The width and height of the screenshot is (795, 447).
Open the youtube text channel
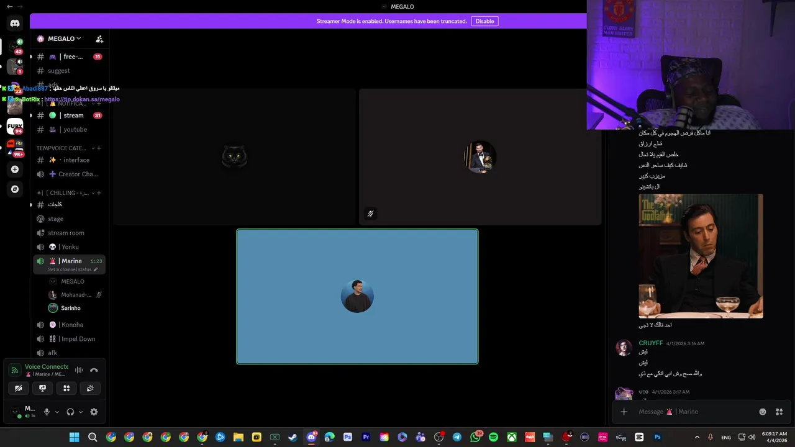pyautogui.click(x=69, y=129)
